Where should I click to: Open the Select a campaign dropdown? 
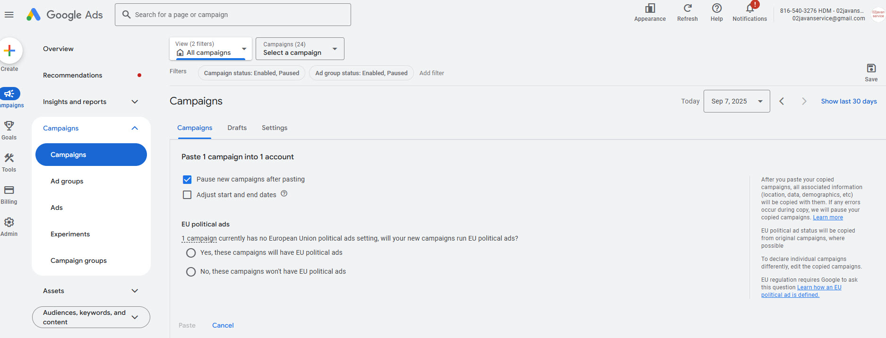tap(300, 49)
